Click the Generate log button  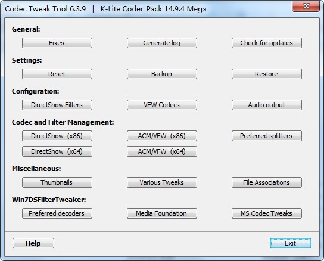click(162, 43)
